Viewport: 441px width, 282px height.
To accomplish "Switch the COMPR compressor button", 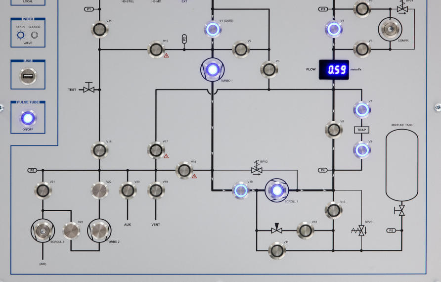I will click(390, 29).
